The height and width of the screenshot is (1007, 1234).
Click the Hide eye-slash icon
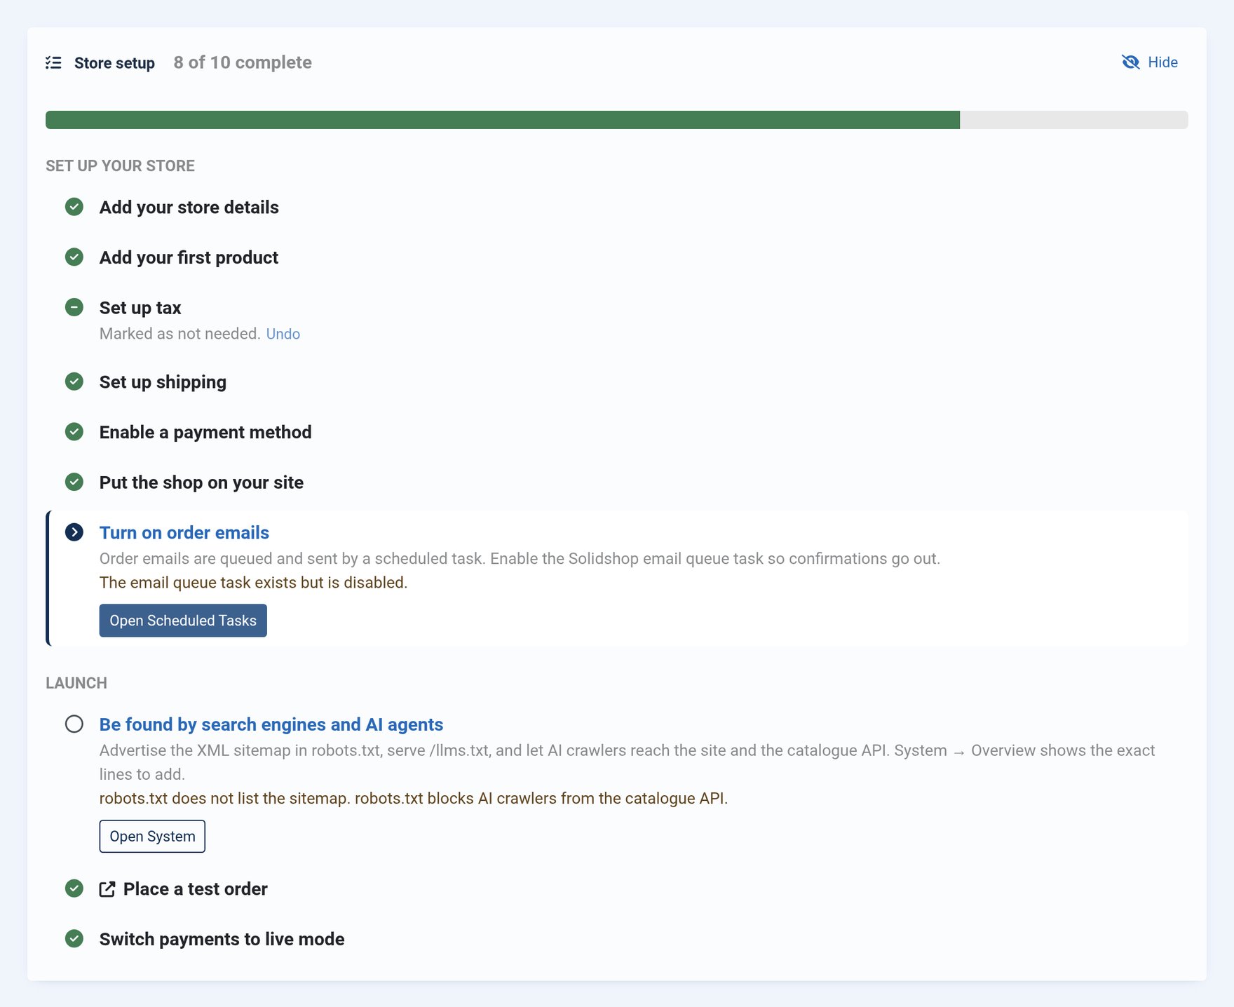[1130, 62]
